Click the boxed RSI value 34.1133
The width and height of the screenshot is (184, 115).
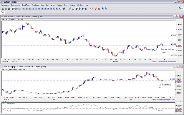click(179, 111)
